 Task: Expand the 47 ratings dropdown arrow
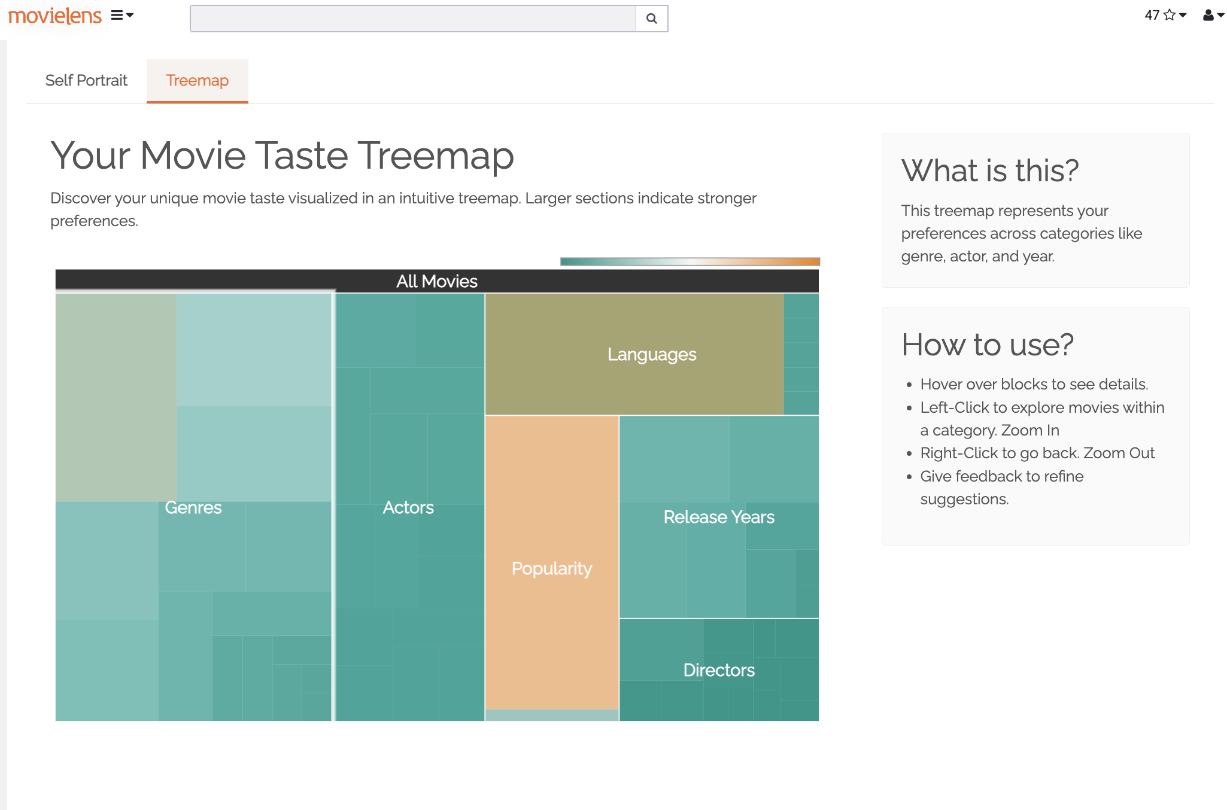tap(1183, 16)
